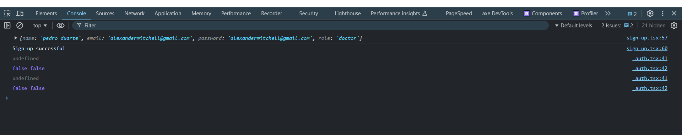Open the issues counter badge in tab bar

(x=632, y=14)
